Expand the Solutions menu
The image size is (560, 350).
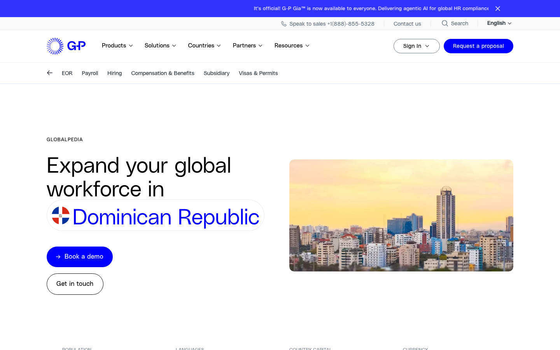(160, 45)
